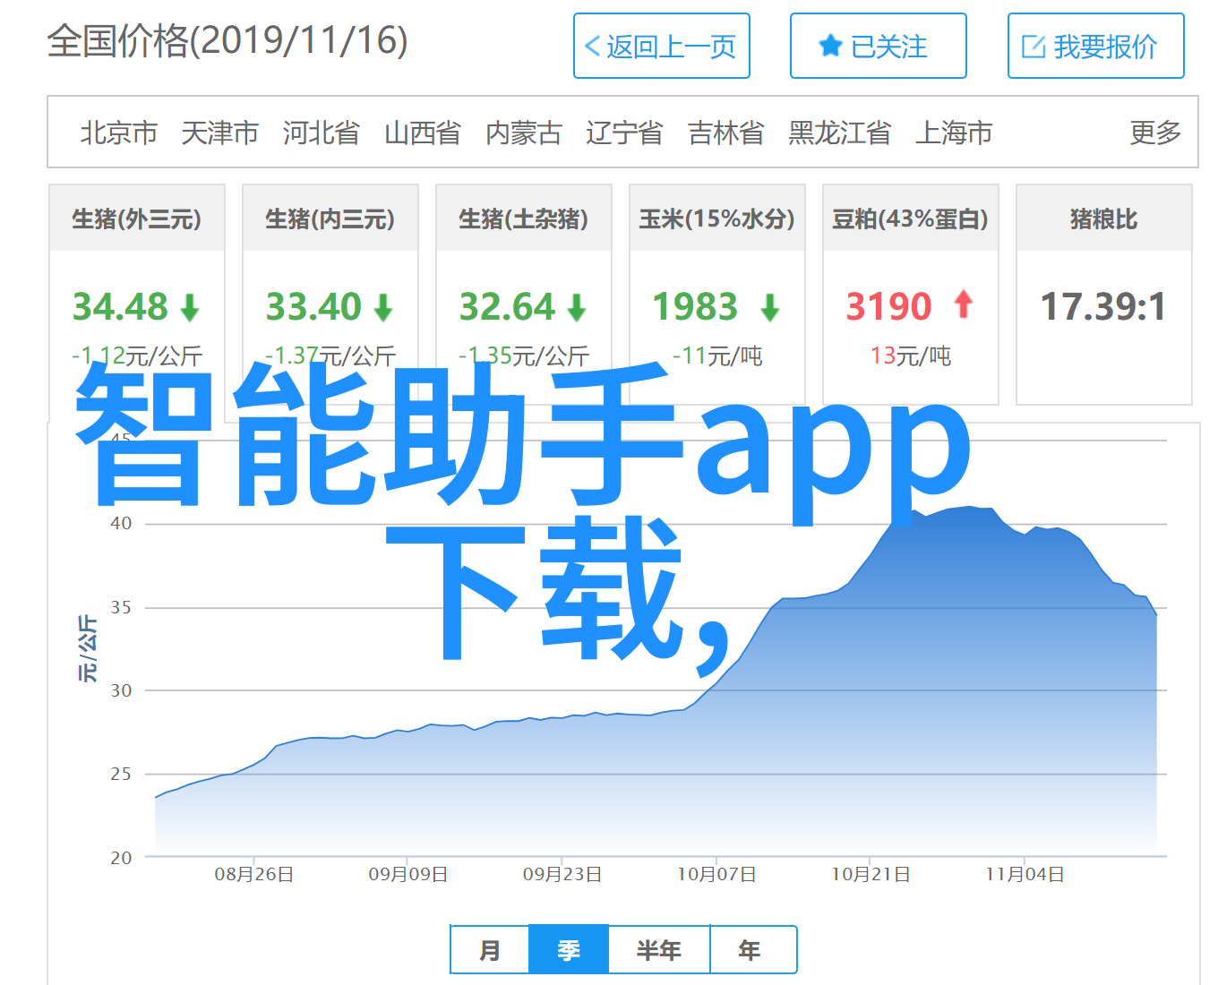Click ratio value 17.39:1
This screenshot has width=1218, height=985.
(1103, 307)
